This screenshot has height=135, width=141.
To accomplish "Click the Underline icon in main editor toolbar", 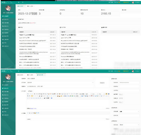I will (x=38, y=94).
